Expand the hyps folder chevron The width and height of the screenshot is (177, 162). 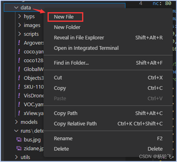point(20,16)
